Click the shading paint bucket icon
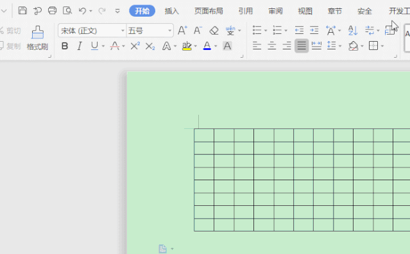Image resolution: width=410 pixels, height=254 pixels. pos(353,46)
